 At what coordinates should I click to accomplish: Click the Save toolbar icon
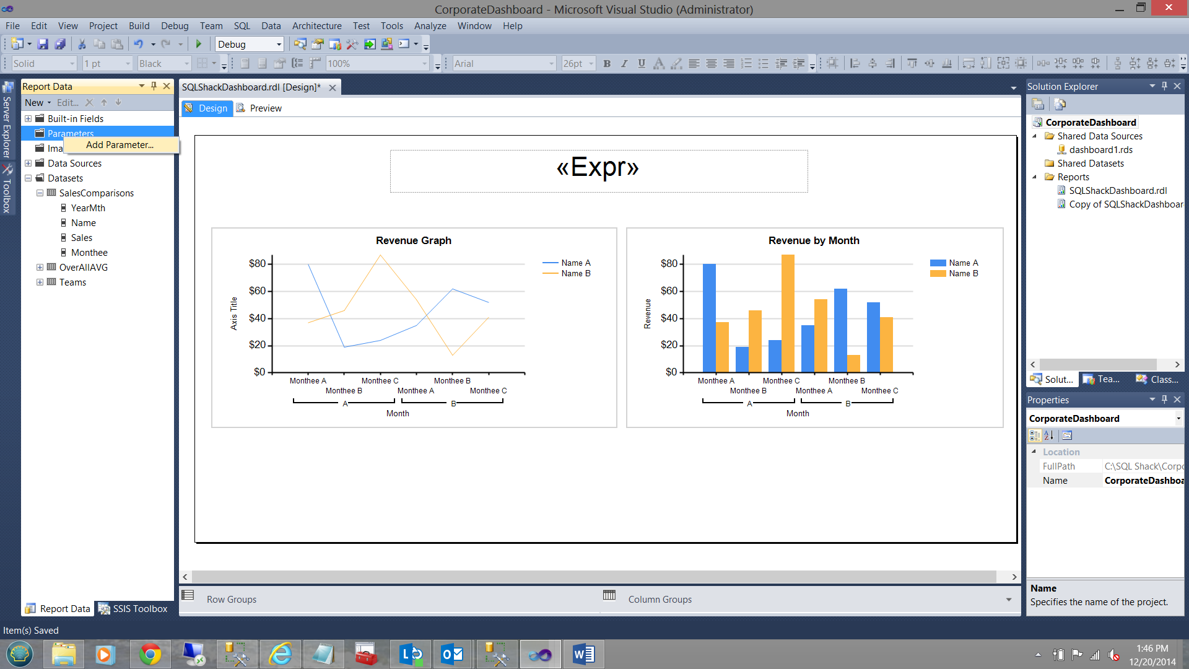(43, 44)
